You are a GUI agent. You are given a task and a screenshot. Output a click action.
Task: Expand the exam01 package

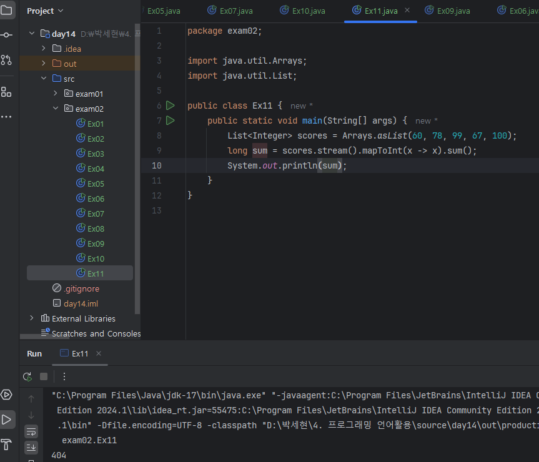coord(56,93)
